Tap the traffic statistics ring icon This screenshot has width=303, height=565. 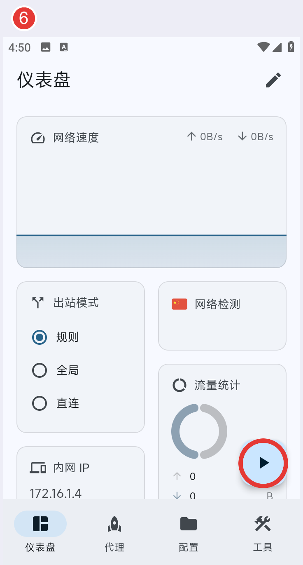179,385
